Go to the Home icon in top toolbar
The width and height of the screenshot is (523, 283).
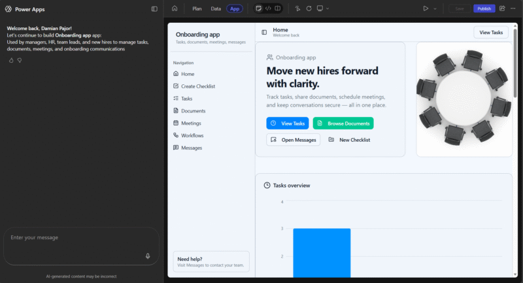[175, 8]
